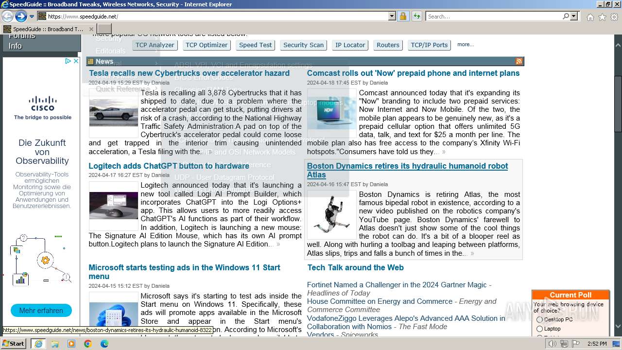Open the Favorites star icon
This screenshot has height=350, width=622.
click(602, 17)
